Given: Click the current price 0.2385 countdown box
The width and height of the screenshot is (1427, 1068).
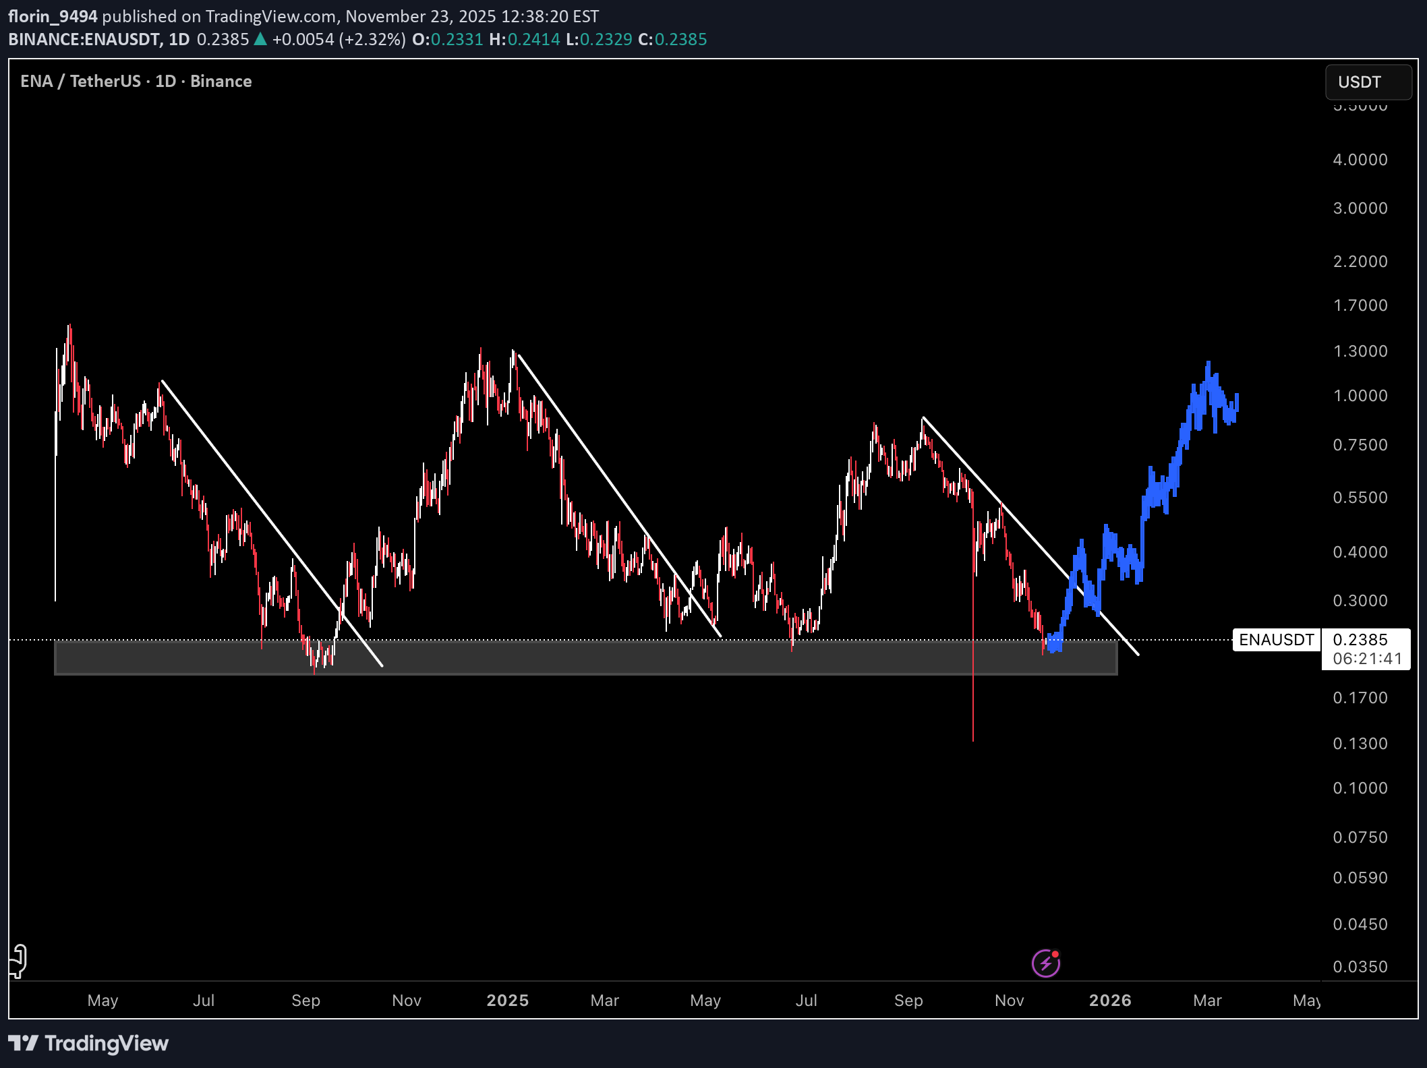Looking at the screenshot, I should coord(1366,649).
